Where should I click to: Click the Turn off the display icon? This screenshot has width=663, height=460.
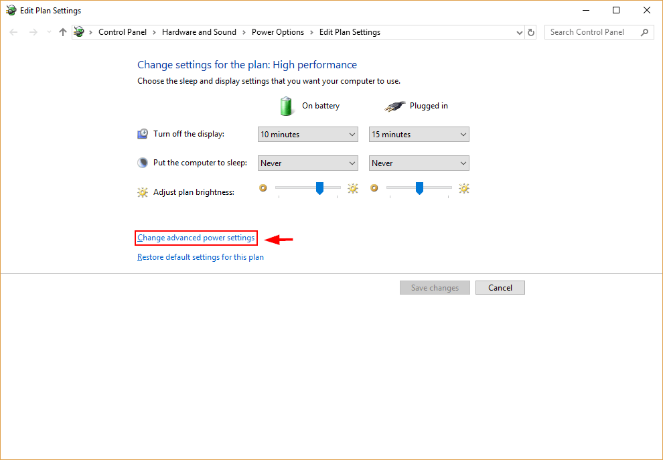tap(143, 134)
